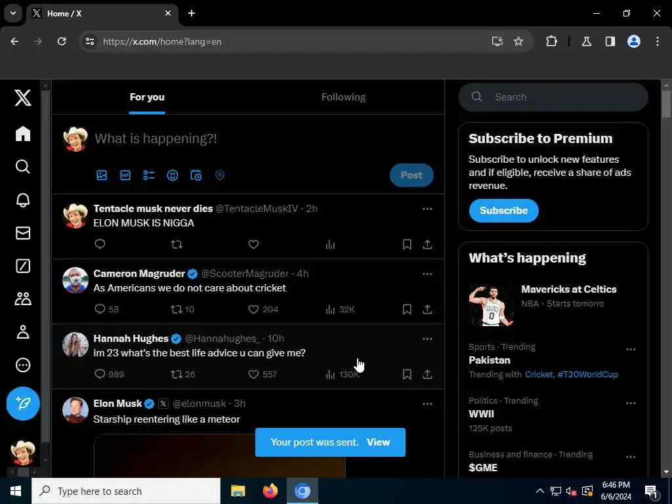Open Chrome three-dot menu
This screenshot has width=672, height=504.
[x=657, y=41]
